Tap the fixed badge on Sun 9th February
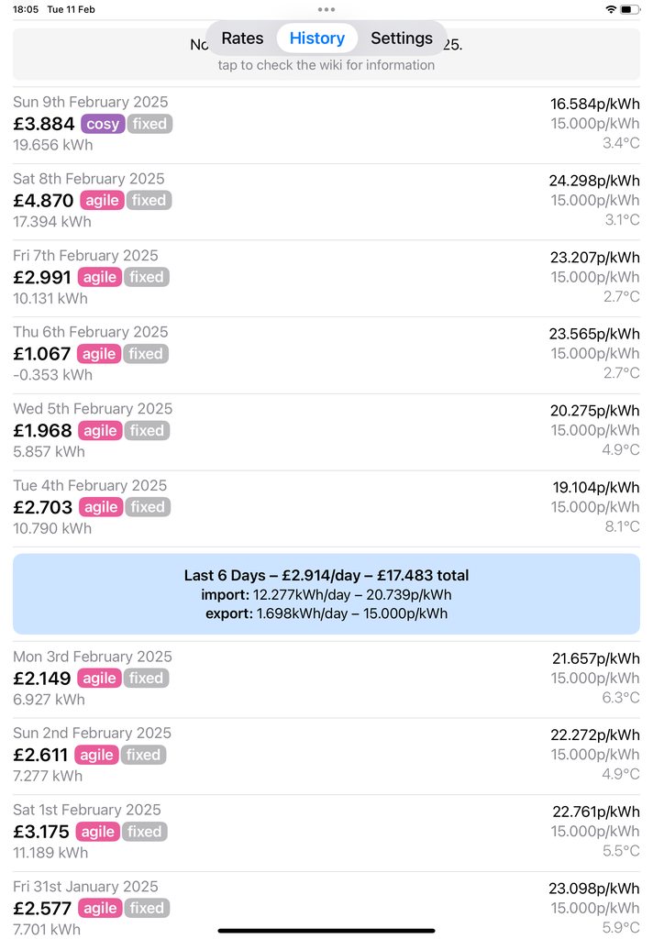 coord(149,124)
